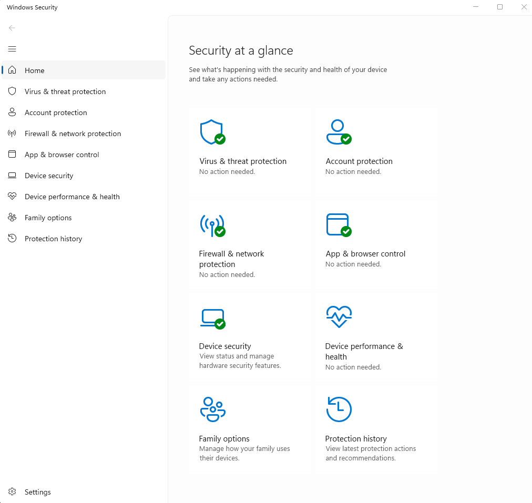Click 'Manage how your family uses their devices' text

click(244, 453)
